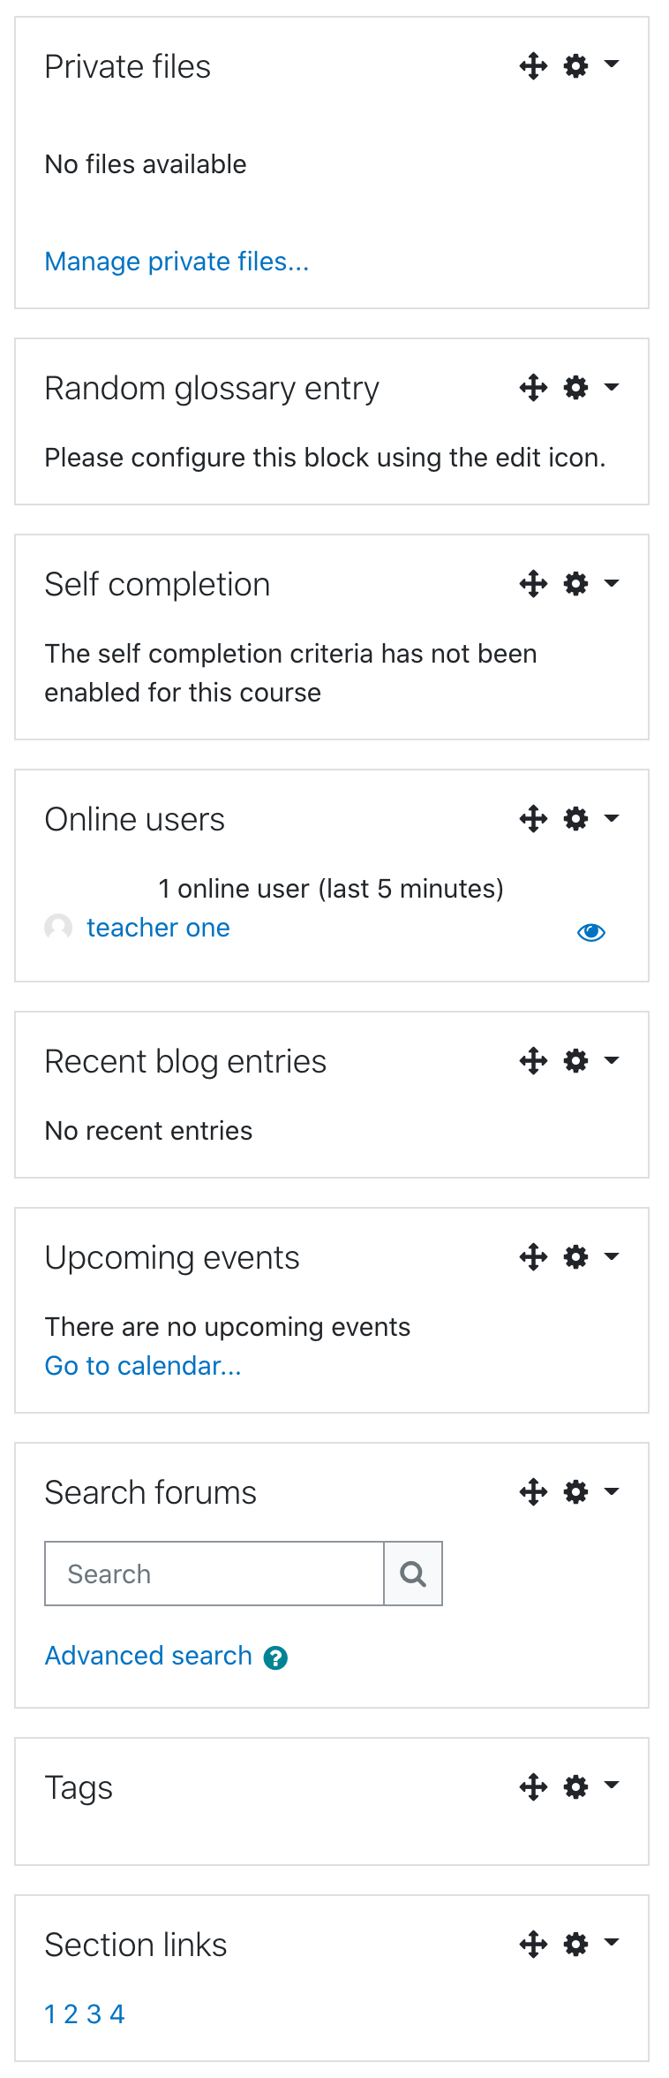Click teacher one's avatar picture

pos(58,928)
